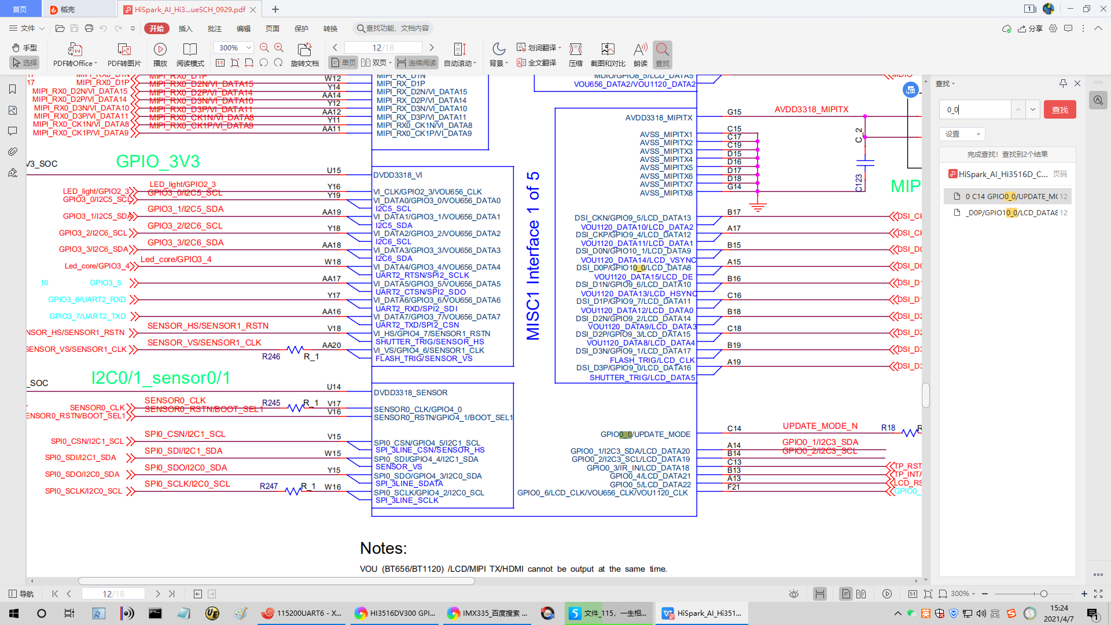Screen dimensions: 1111x625
Task: Select the GPIO0_0/UPDATE_MODE search result
Action: 1010,196
